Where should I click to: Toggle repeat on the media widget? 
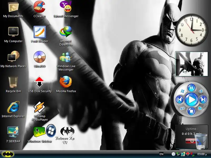click(x=183, y=108)
